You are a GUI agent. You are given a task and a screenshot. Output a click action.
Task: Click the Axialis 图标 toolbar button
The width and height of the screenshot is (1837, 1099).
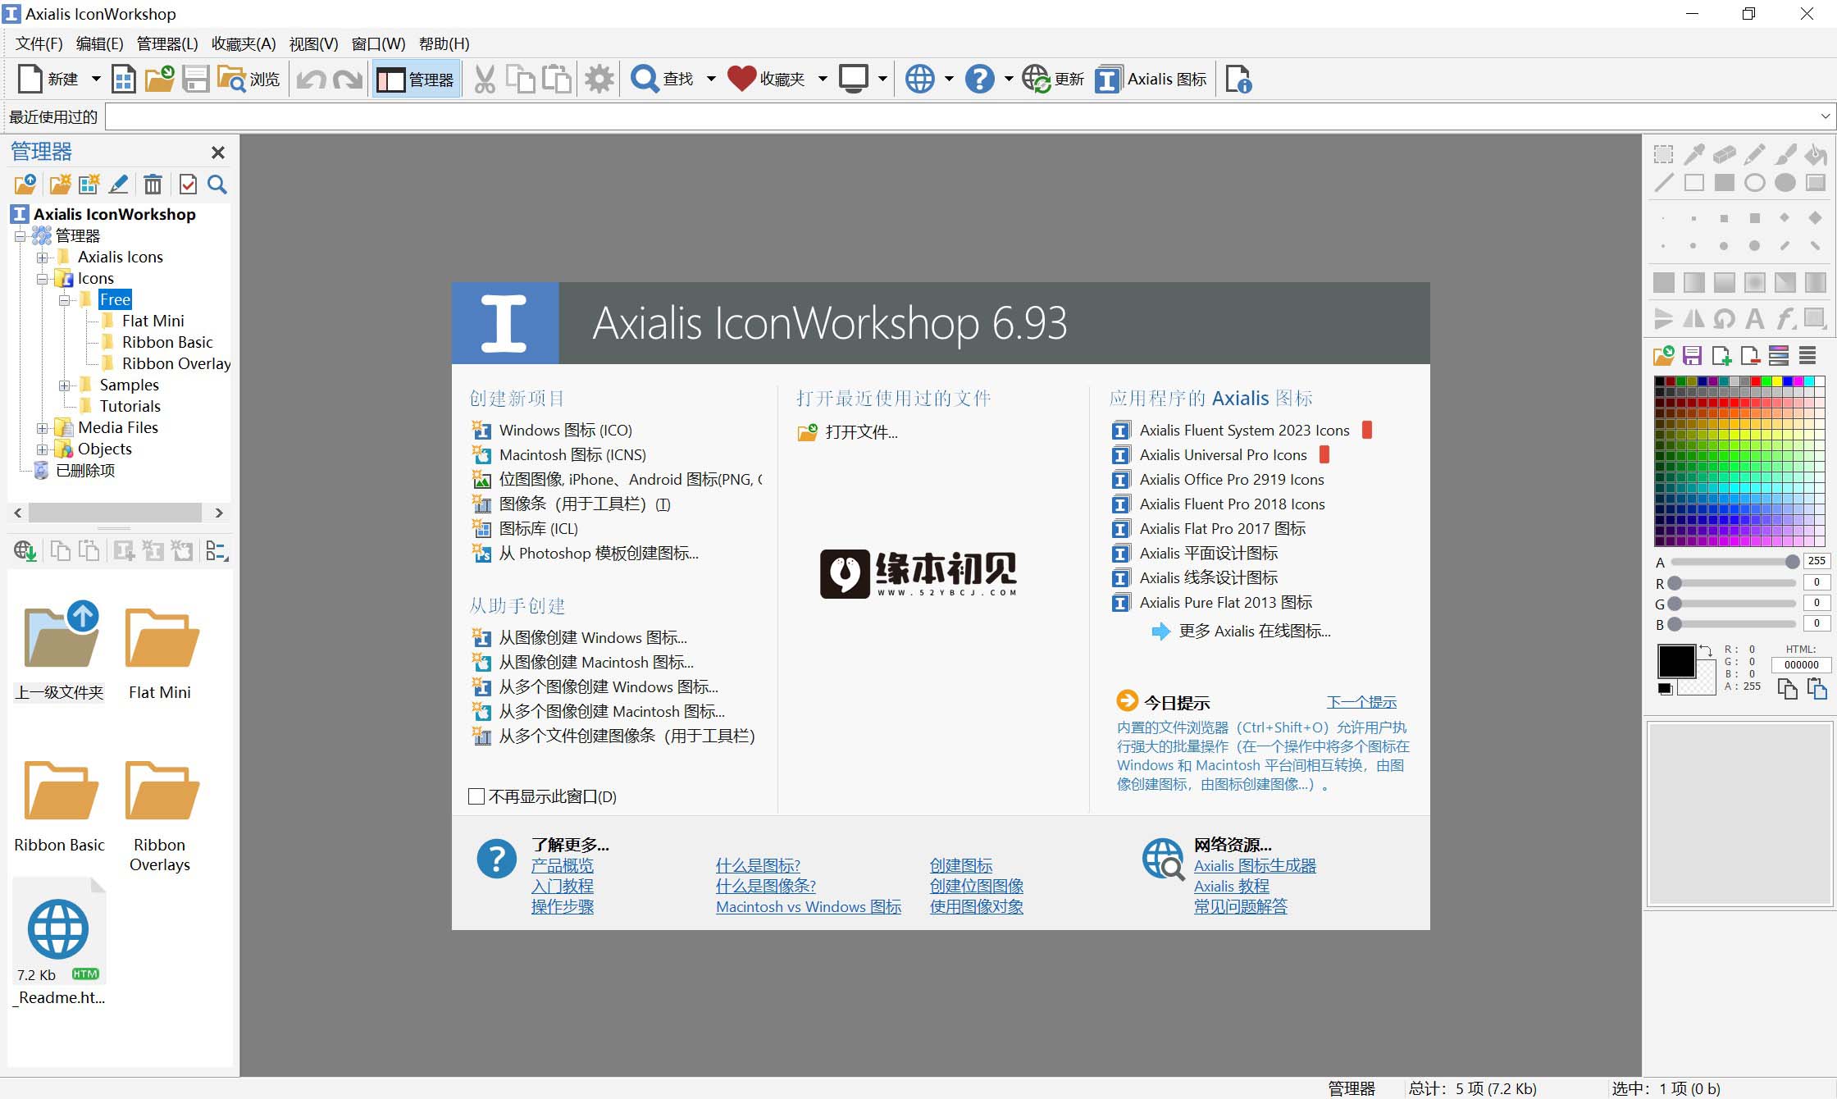pyautogui.click(x=1151, y=79)
